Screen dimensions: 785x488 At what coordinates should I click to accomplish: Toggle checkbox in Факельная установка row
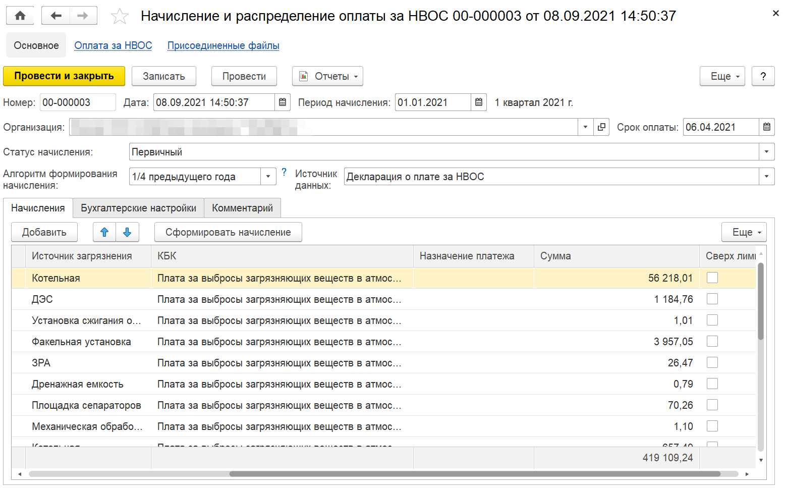712,341
